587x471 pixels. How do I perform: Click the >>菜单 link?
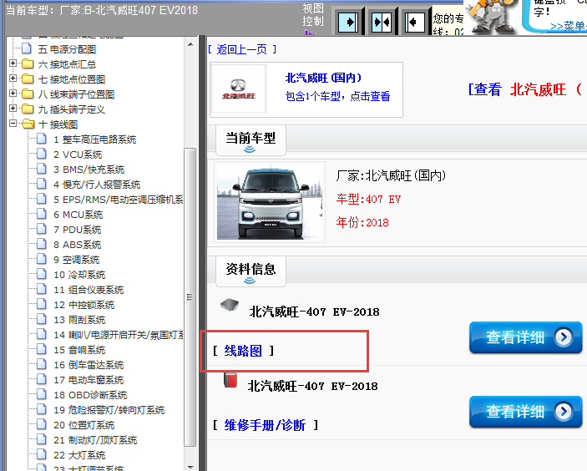569,26
